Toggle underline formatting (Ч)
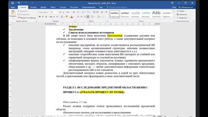This screenshot has height=117, width=208. (x=46, y=17)
